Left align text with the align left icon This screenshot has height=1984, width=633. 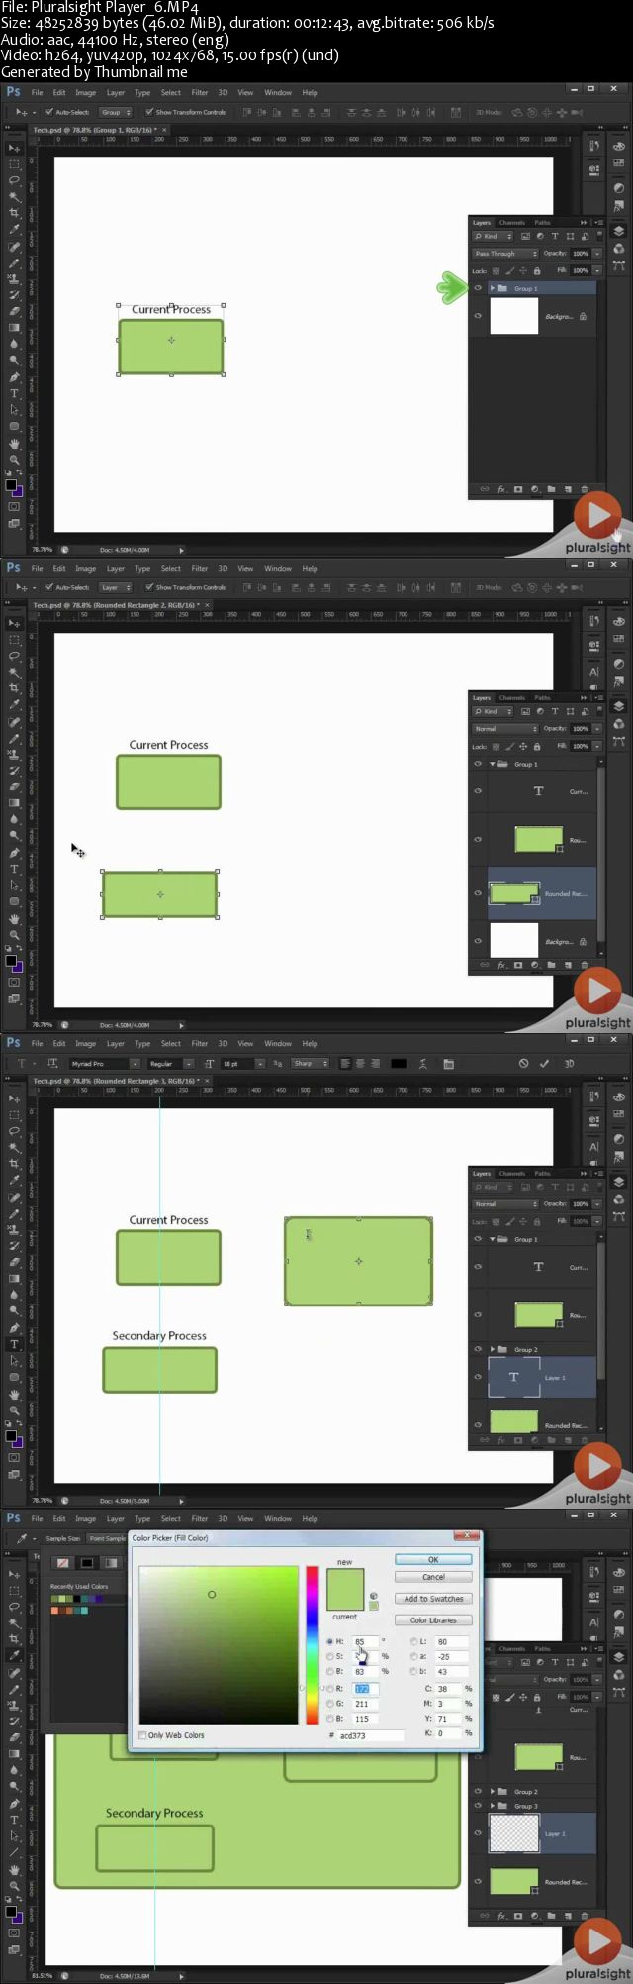345,1063
